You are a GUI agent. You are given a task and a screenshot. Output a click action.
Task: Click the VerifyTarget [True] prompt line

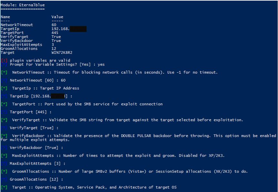[x=34, y=128]
